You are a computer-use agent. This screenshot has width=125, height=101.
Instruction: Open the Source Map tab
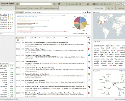click(x=64, y=38)
